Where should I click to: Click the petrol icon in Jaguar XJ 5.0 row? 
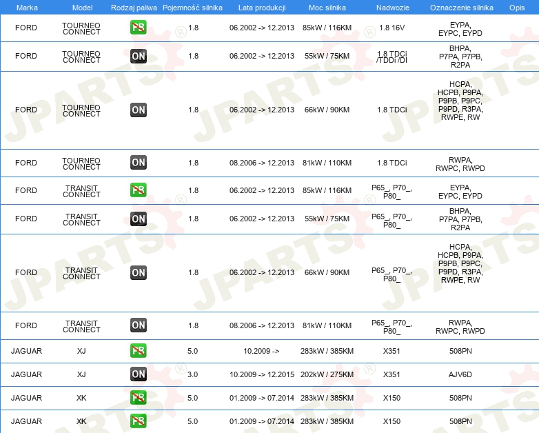tap(138, 351)
